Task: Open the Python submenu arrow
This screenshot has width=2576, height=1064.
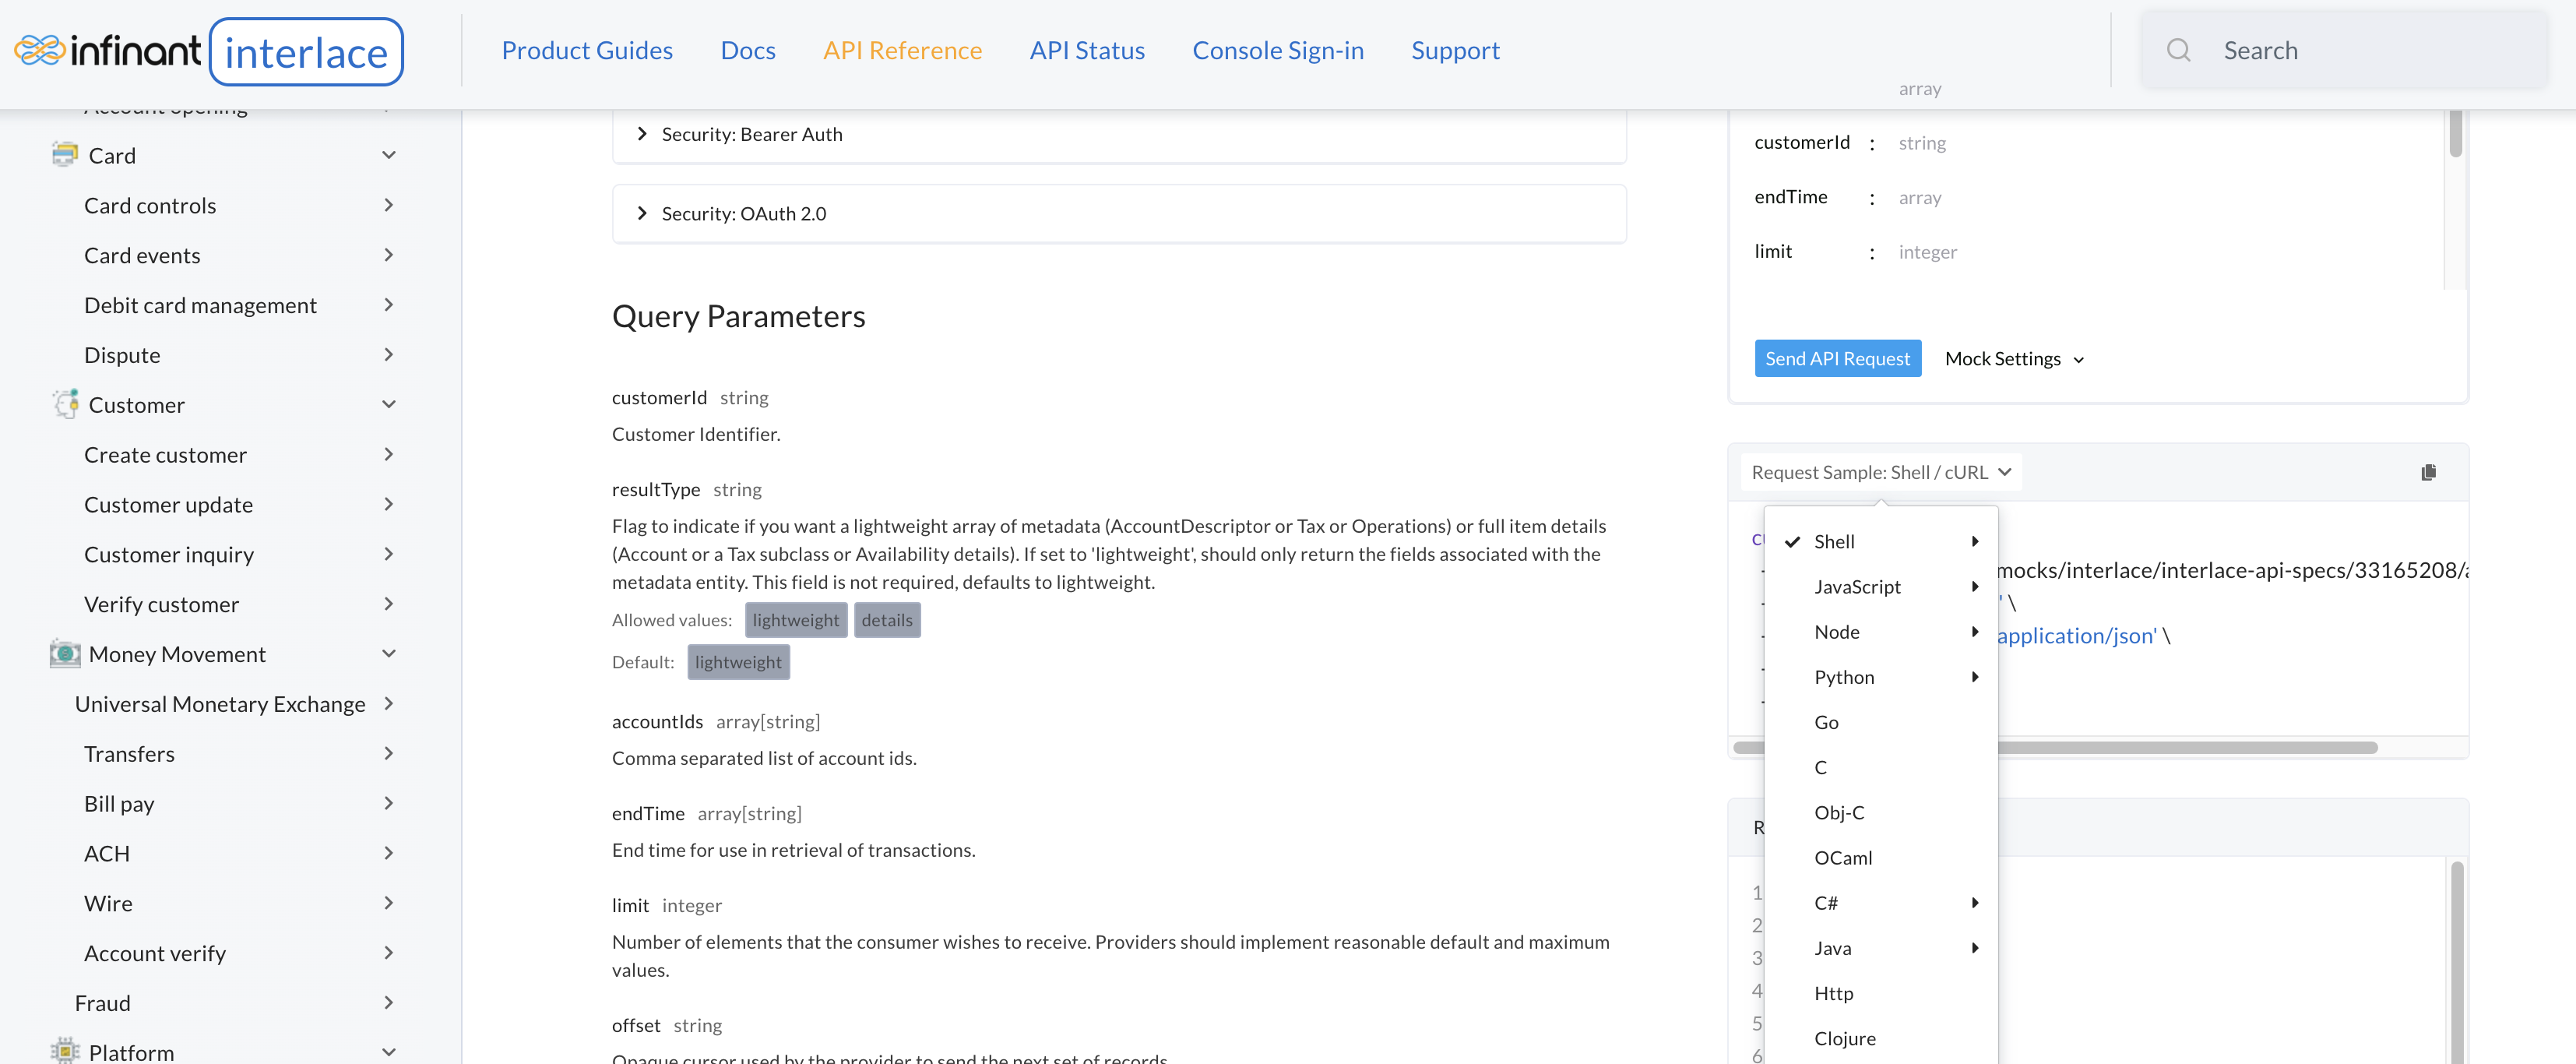Action: (1975, 677)
